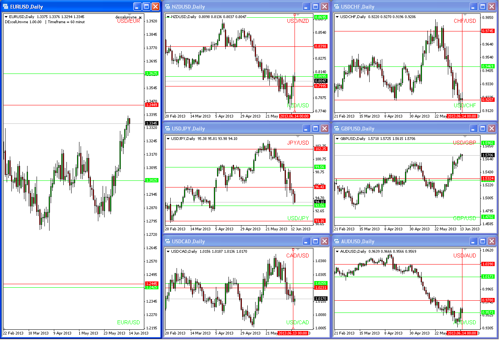Minimize the USDCAD,Daily chart window

tap(306, 241)
